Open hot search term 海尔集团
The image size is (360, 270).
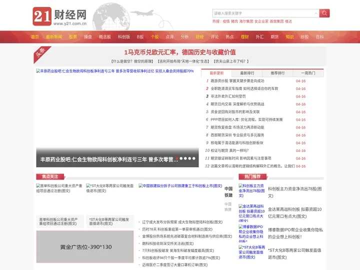(x=246, y=21)
